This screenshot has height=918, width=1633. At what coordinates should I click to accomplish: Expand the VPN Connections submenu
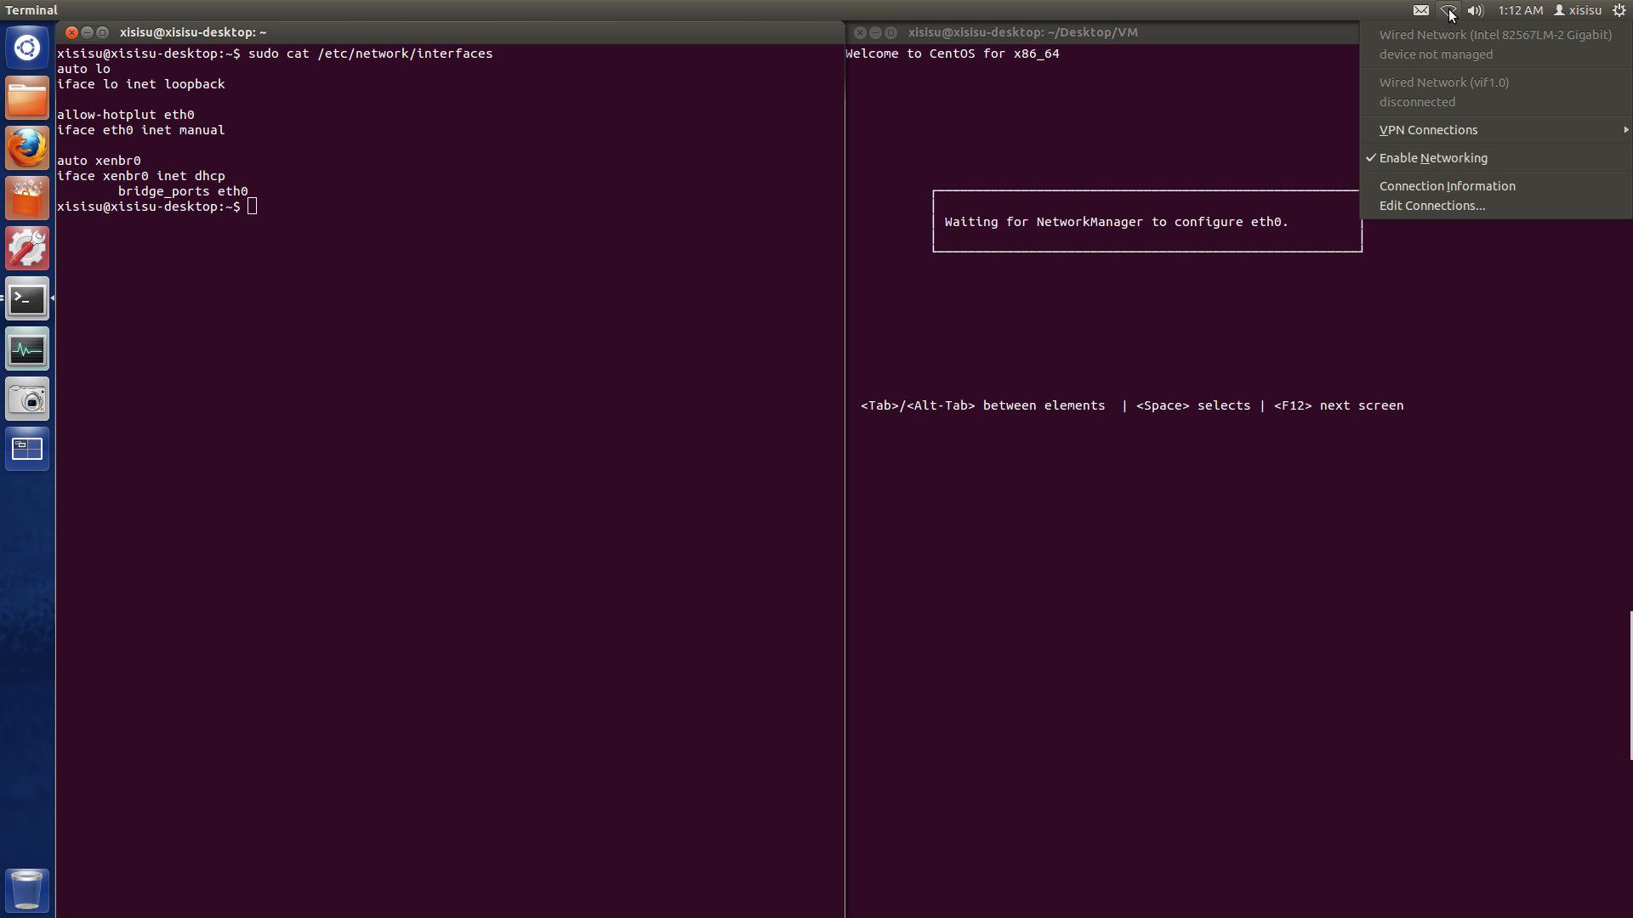1429,130
